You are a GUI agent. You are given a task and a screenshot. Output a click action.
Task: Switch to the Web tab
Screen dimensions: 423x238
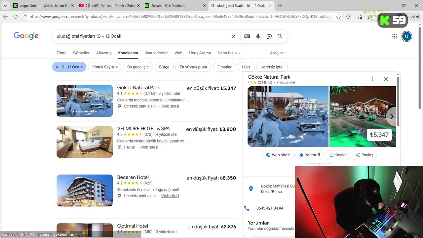pos(178,53)
